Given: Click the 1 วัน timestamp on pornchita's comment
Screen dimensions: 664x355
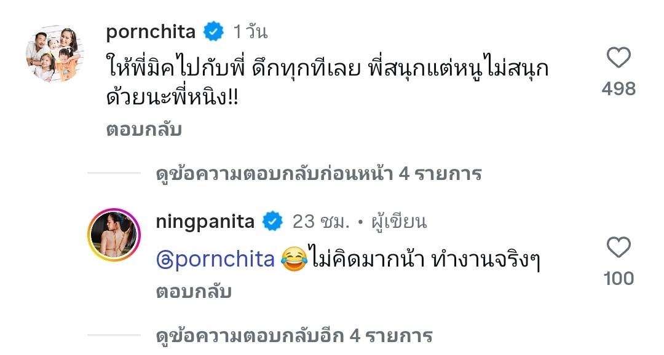Looking at the screenshot, I should pos(251,32).
